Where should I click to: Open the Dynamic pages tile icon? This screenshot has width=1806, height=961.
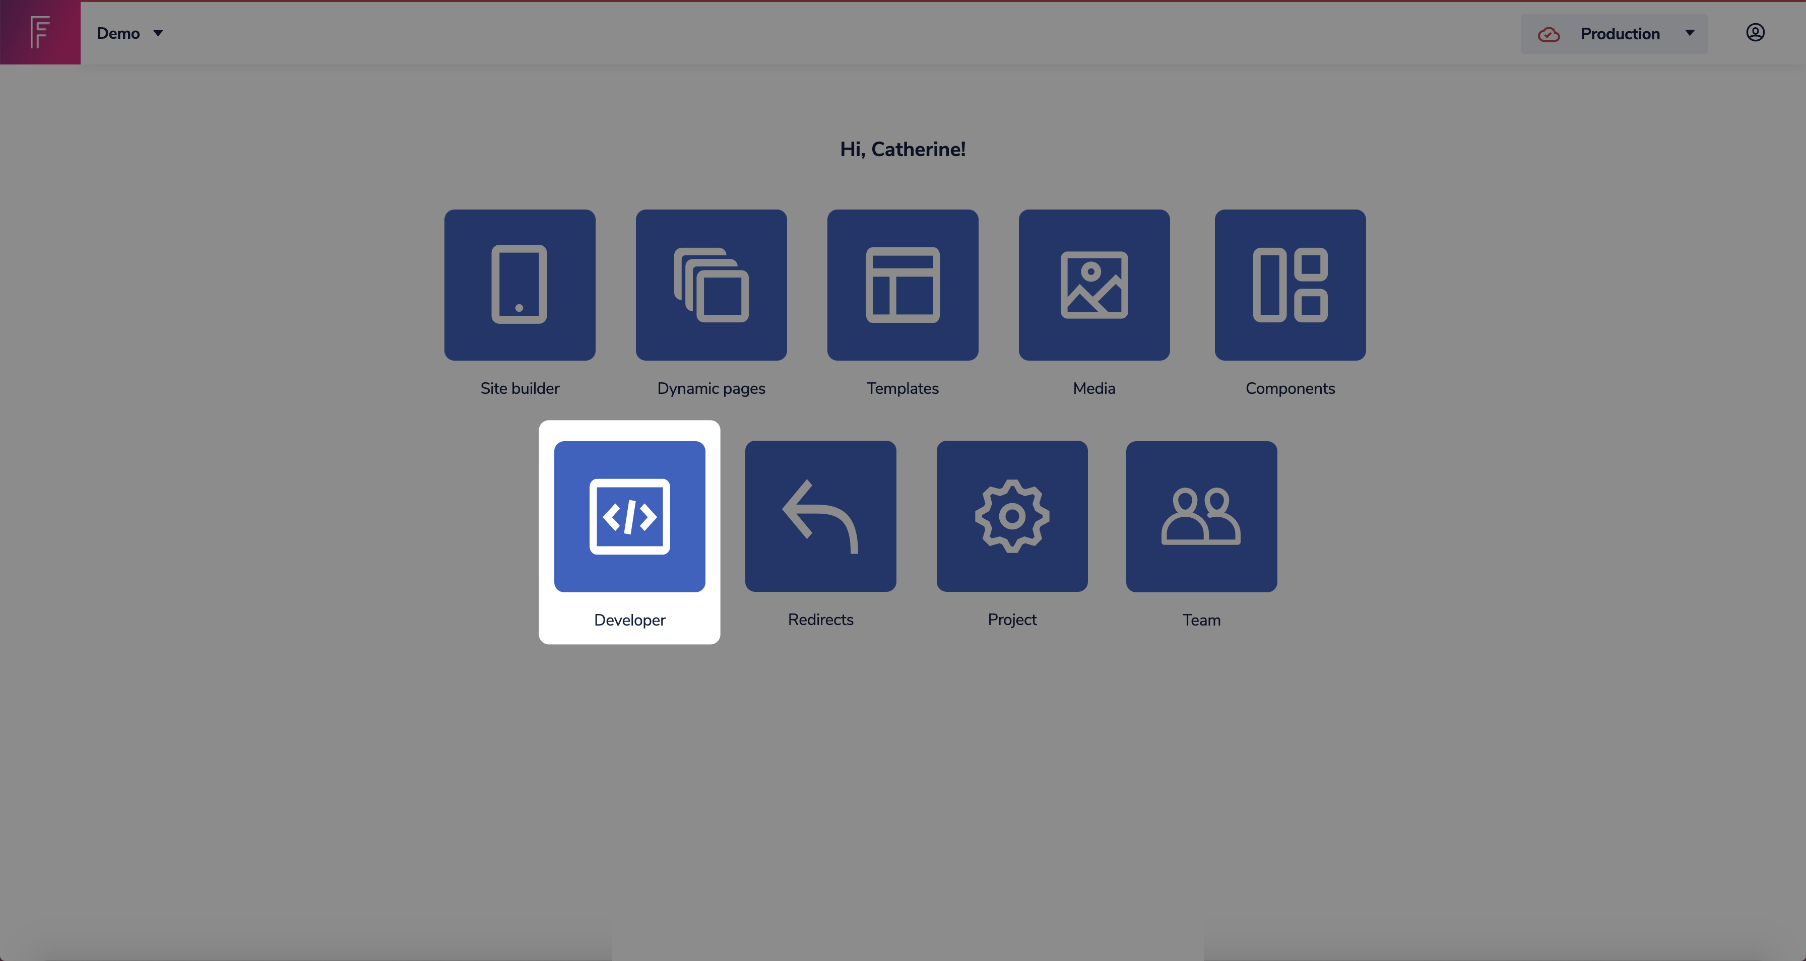(711, 285)
